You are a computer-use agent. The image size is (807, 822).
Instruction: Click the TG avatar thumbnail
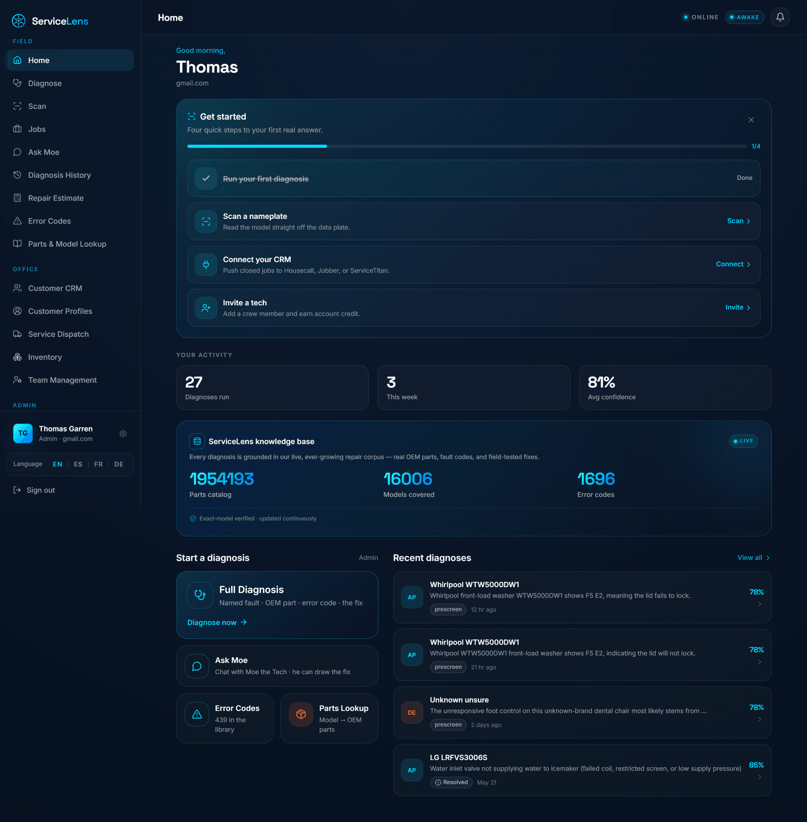click(x=23, y=434)
